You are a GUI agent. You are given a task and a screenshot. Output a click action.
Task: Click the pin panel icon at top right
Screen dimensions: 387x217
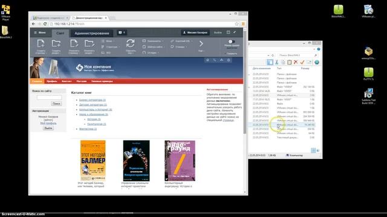[x=235, y=32]
